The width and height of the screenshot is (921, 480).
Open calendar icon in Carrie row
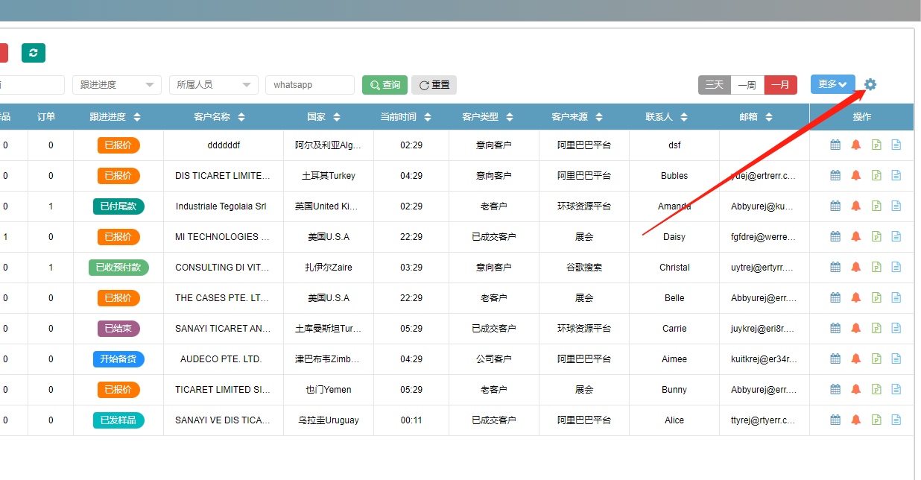tap(835, 329)
